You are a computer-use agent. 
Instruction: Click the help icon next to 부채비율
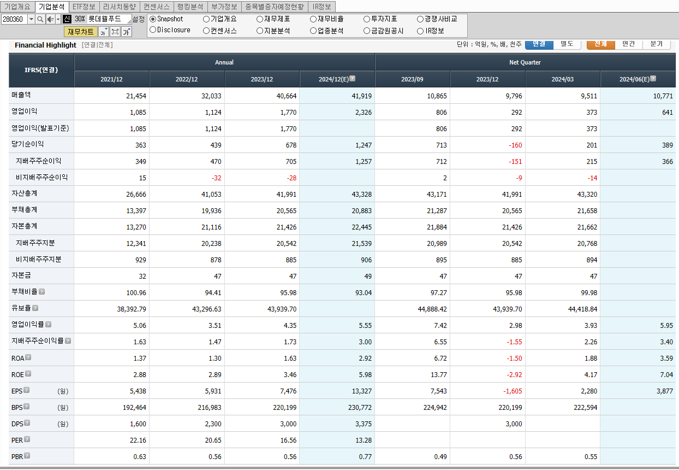[x=42, y=292]
